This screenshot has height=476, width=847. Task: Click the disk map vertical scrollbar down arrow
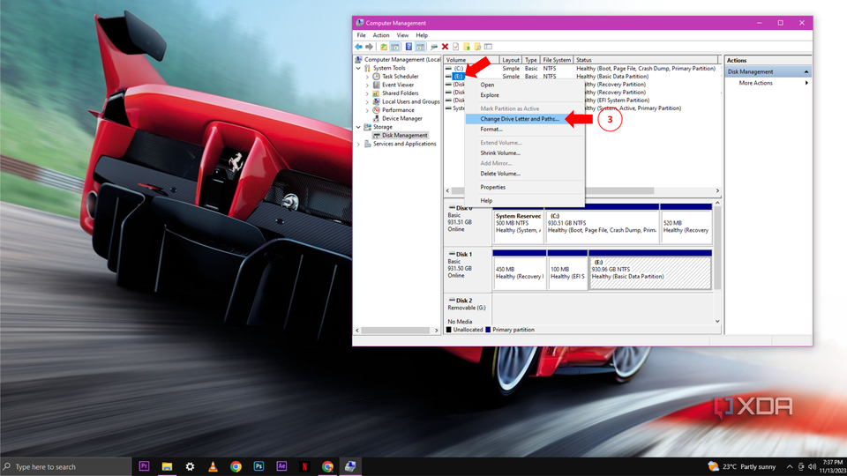(717, 321)
